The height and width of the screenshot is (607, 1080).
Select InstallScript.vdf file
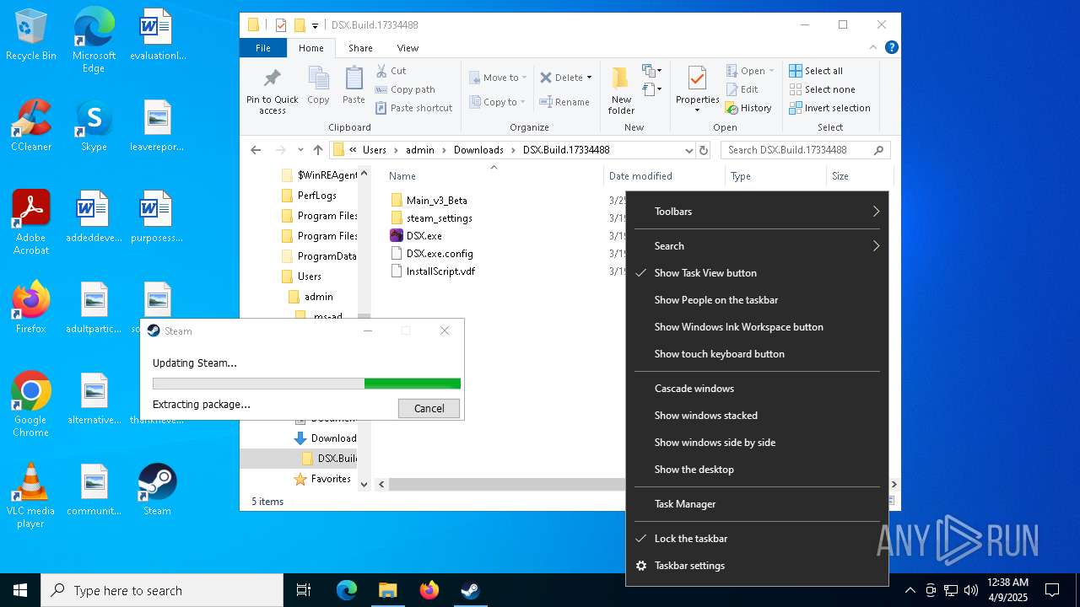coord(432,271)
